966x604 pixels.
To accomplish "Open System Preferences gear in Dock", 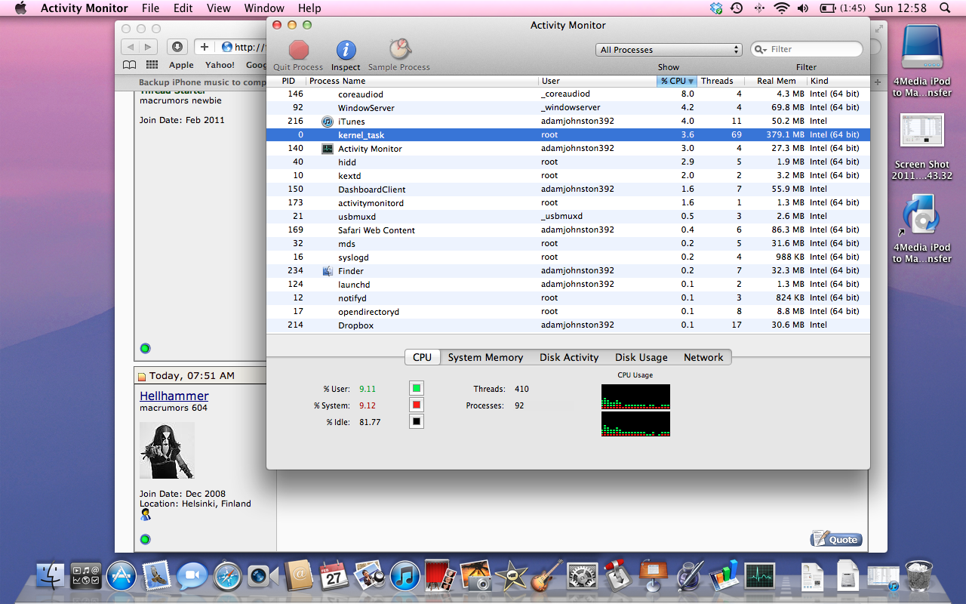I will point(582,576).
